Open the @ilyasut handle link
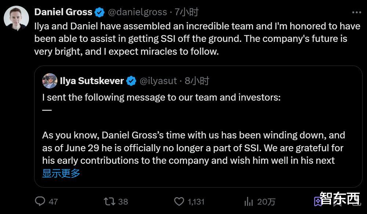 click(159, 81)
